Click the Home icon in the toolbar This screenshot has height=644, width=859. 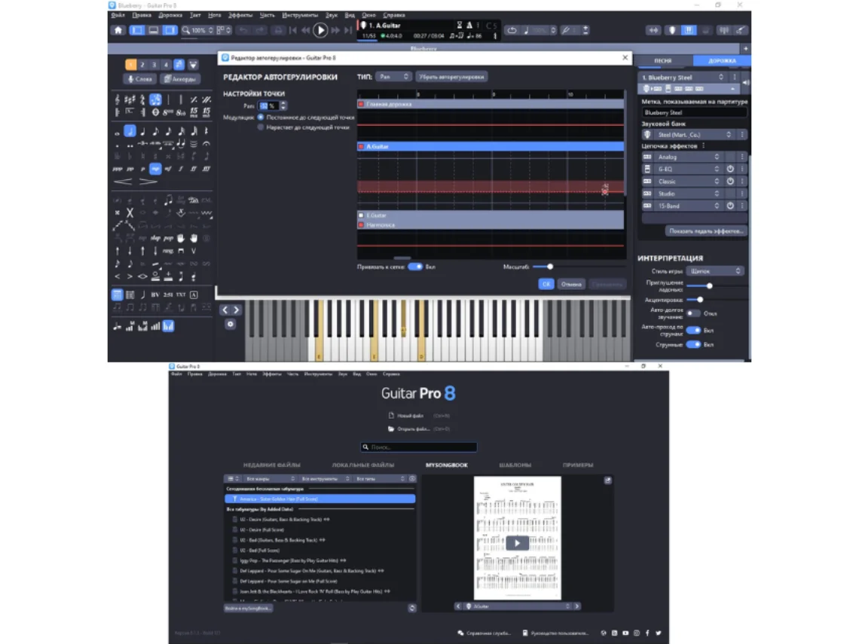[x=118, y=30]
